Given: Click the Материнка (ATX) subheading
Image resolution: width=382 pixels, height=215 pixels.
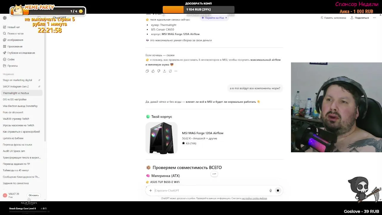Looking at the screenshot, I should point(165,176).
